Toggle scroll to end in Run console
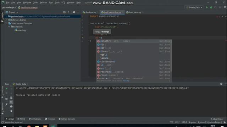This screenshot has width=227, height=127. (11, 102)
